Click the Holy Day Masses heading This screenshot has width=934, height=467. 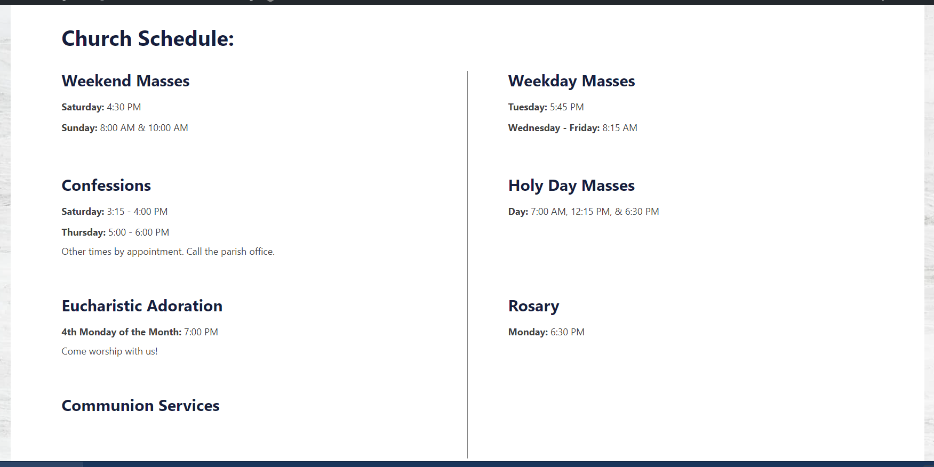571,186
